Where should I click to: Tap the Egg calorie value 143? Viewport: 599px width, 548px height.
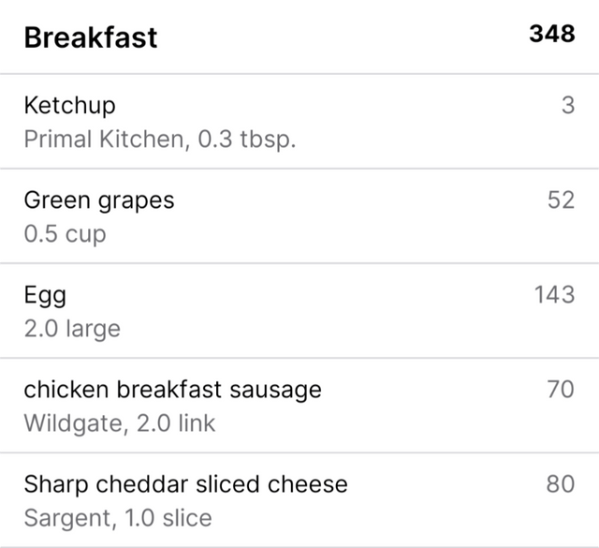(554, 294)
